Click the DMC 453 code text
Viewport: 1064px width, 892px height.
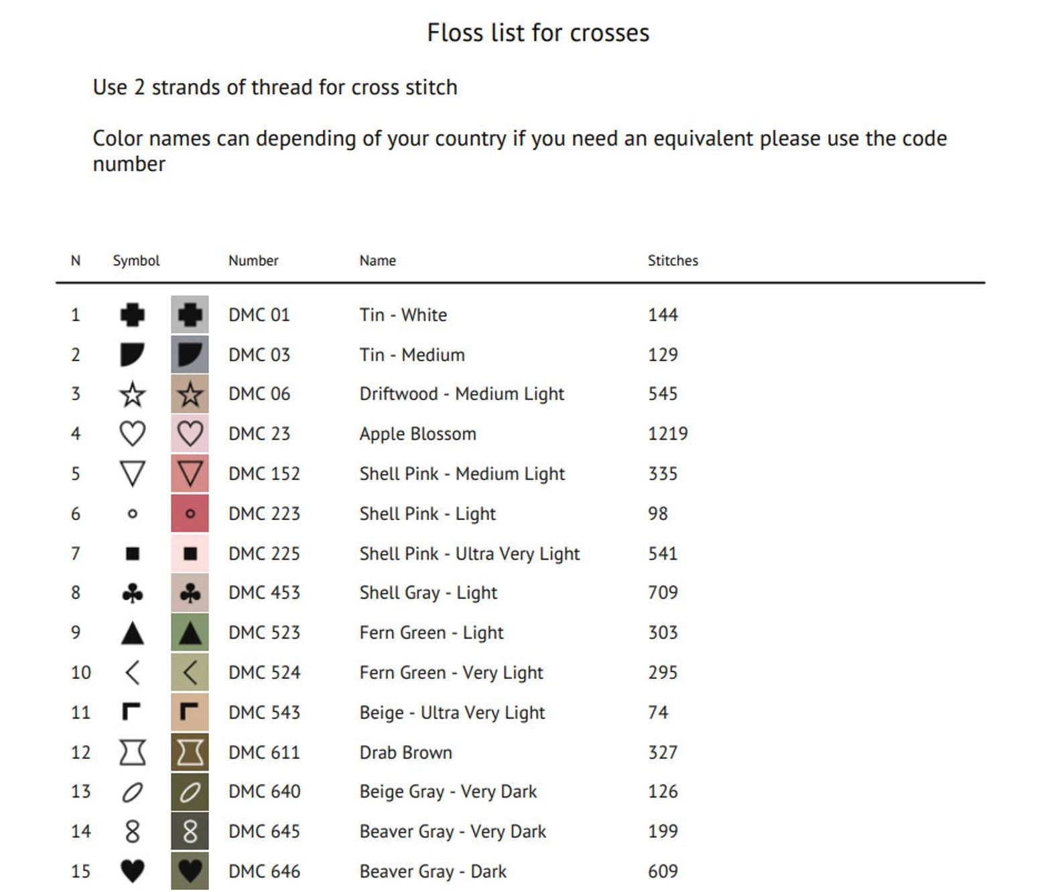click(264, 593)
